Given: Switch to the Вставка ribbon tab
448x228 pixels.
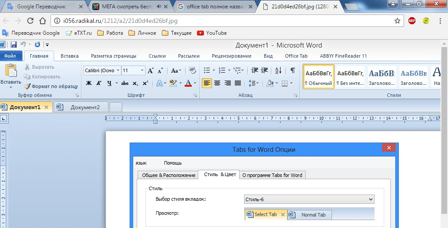Looking at the screenshot, I should click(x=69, y=56).
